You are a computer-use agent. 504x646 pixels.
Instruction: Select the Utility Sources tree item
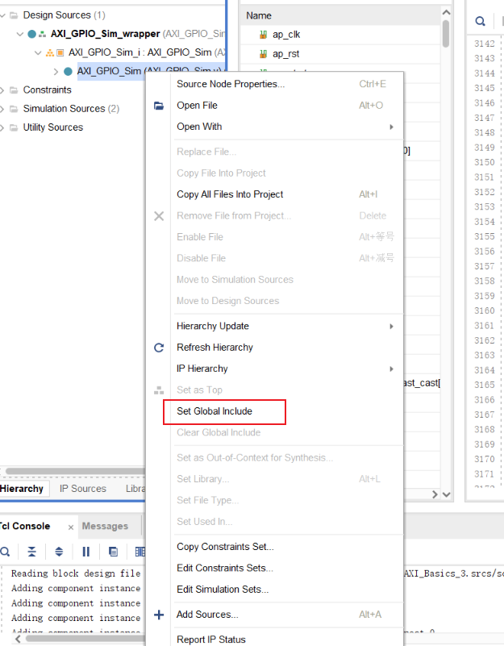coord(52,127)
